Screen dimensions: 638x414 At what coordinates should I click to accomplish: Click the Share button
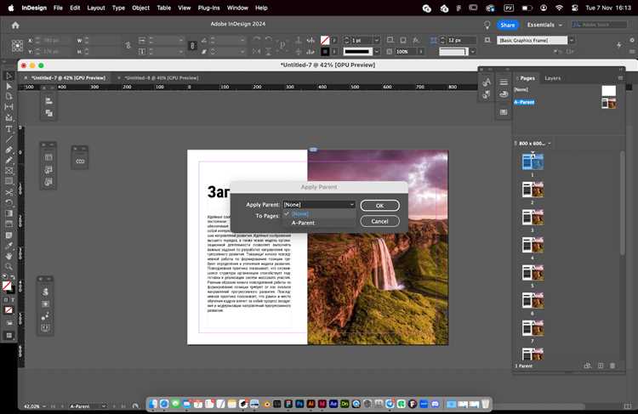tap(507, 25)
